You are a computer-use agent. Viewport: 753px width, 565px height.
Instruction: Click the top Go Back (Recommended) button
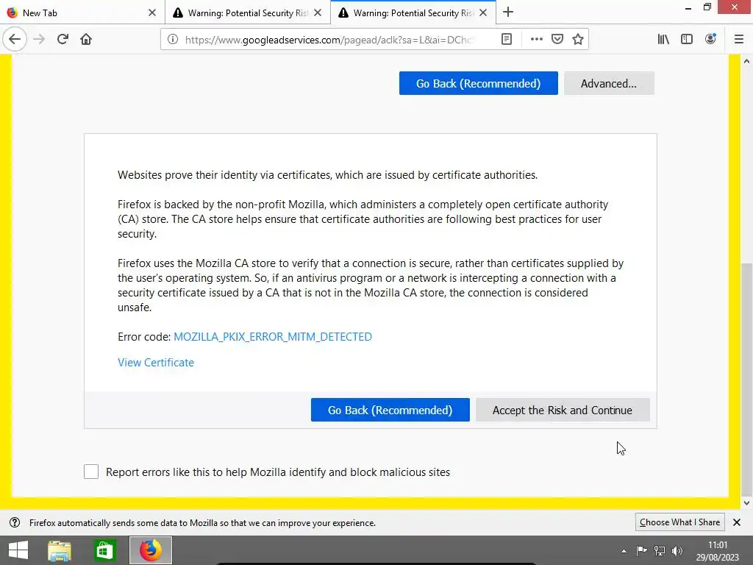pos(478,83)
